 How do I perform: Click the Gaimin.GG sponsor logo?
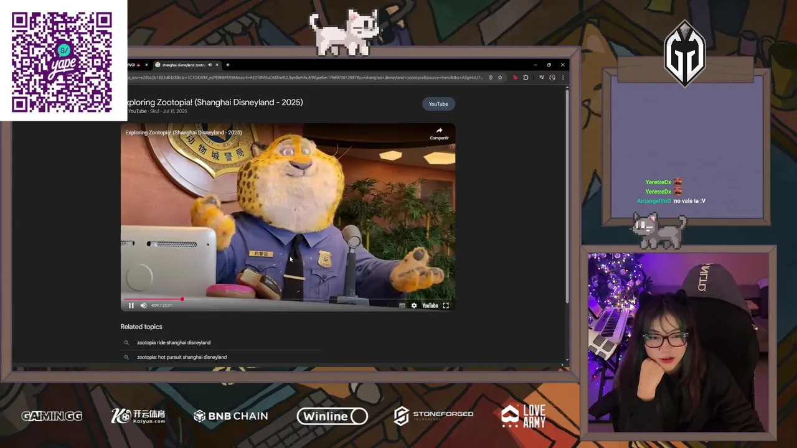click(52, 416)
